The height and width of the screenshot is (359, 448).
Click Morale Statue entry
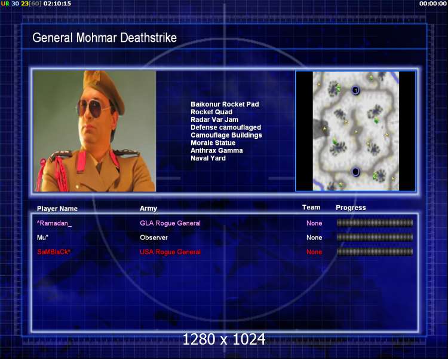(213, 143)
